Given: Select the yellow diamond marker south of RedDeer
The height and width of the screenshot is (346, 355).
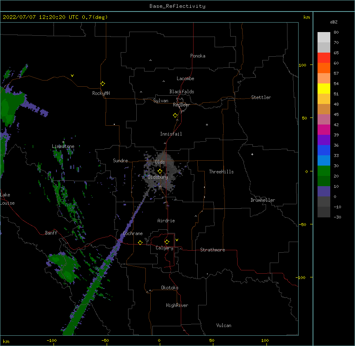Looking at the screenshot, I should click(175, 115).
